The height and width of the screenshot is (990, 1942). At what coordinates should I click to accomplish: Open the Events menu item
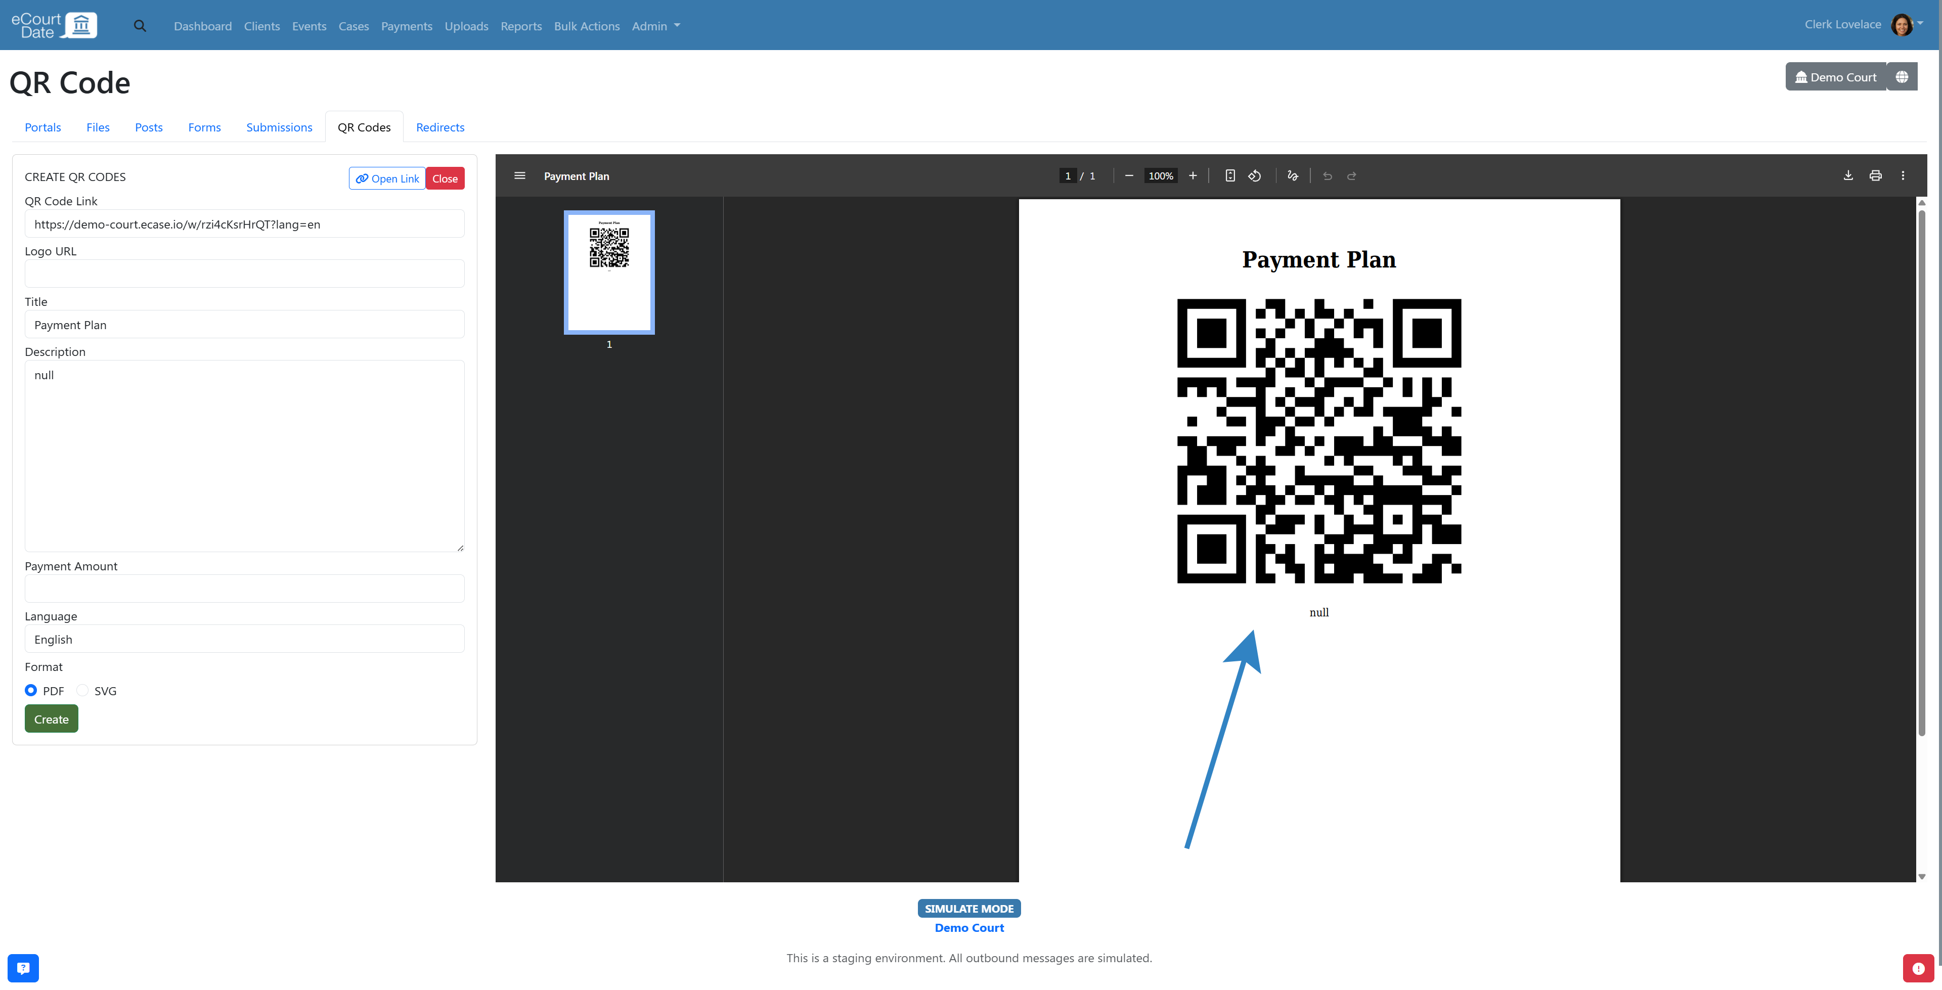(x=309, y=26)
